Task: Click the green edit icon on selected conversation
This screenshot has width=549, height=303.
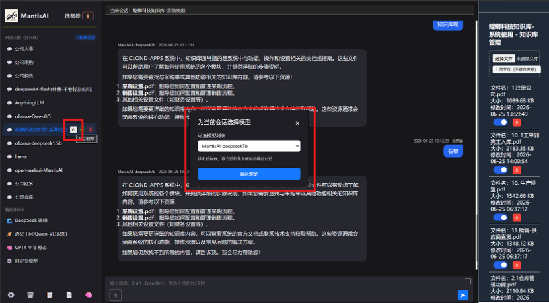Action: (83, 130)
